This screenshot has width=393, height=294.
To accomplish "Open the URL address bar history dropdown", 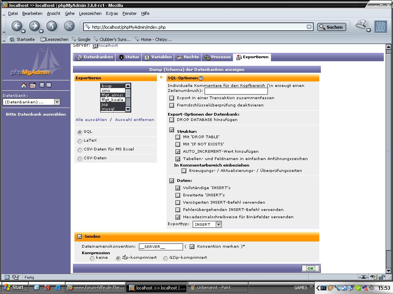I will [x=309, y=27].
